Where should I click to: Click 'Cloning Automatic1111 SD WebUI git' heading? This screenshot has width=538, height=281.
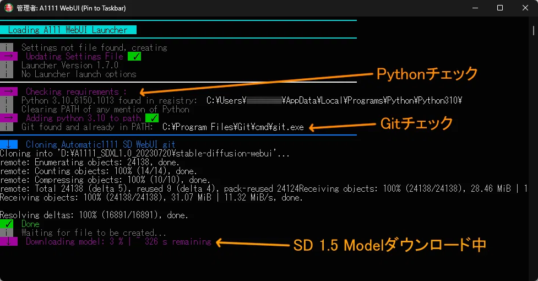(x=101, y=144)
